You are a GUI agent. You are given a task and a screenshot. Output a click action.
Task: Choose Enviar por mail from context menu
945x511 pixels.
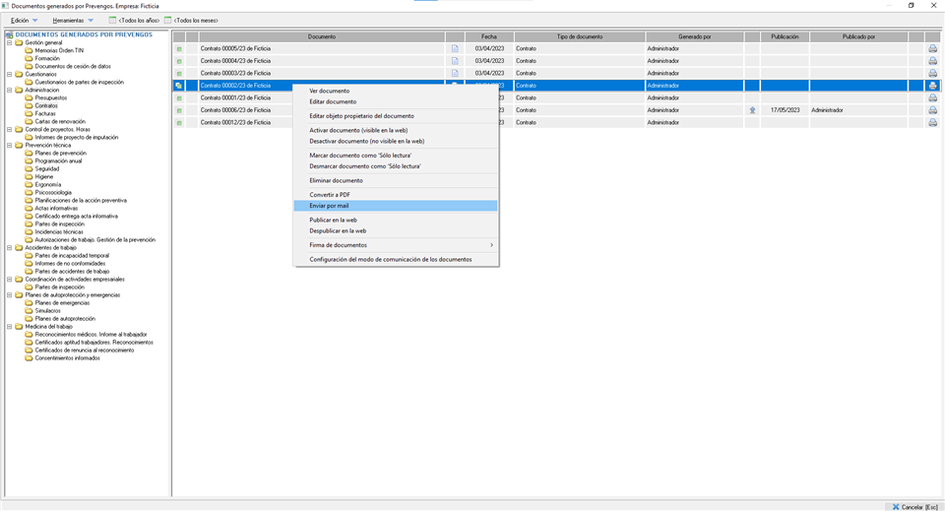coord(329,206)
